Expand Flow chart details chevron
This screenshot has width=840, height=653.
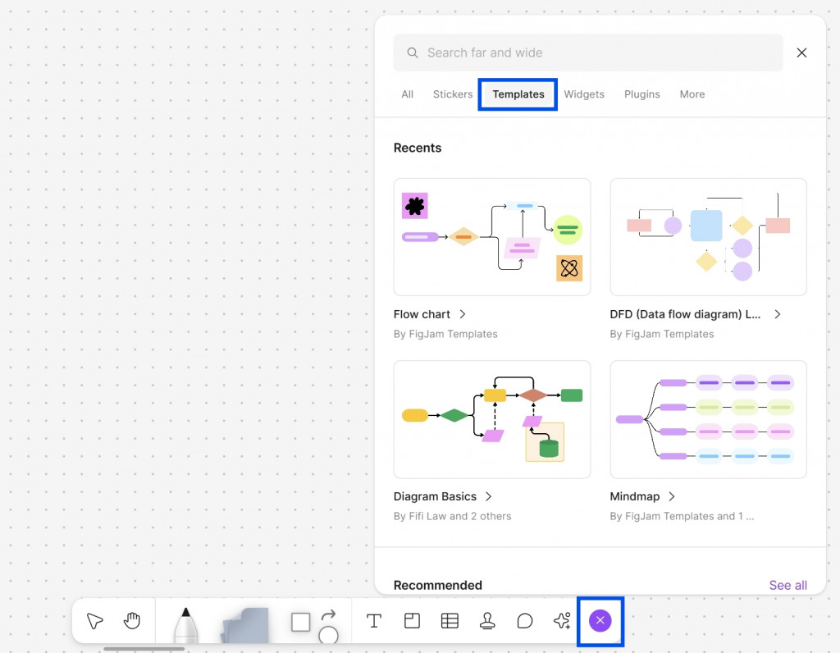click(x=463, y=314)
